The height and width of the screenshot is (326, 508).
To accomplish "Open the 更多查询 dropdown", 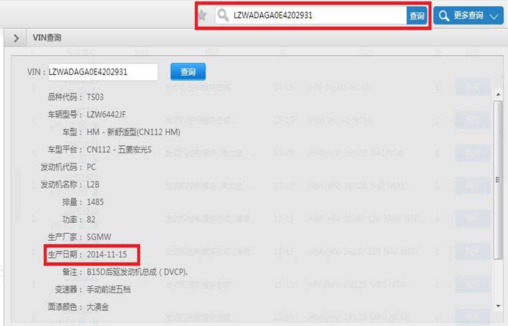I will coord(468,15).
